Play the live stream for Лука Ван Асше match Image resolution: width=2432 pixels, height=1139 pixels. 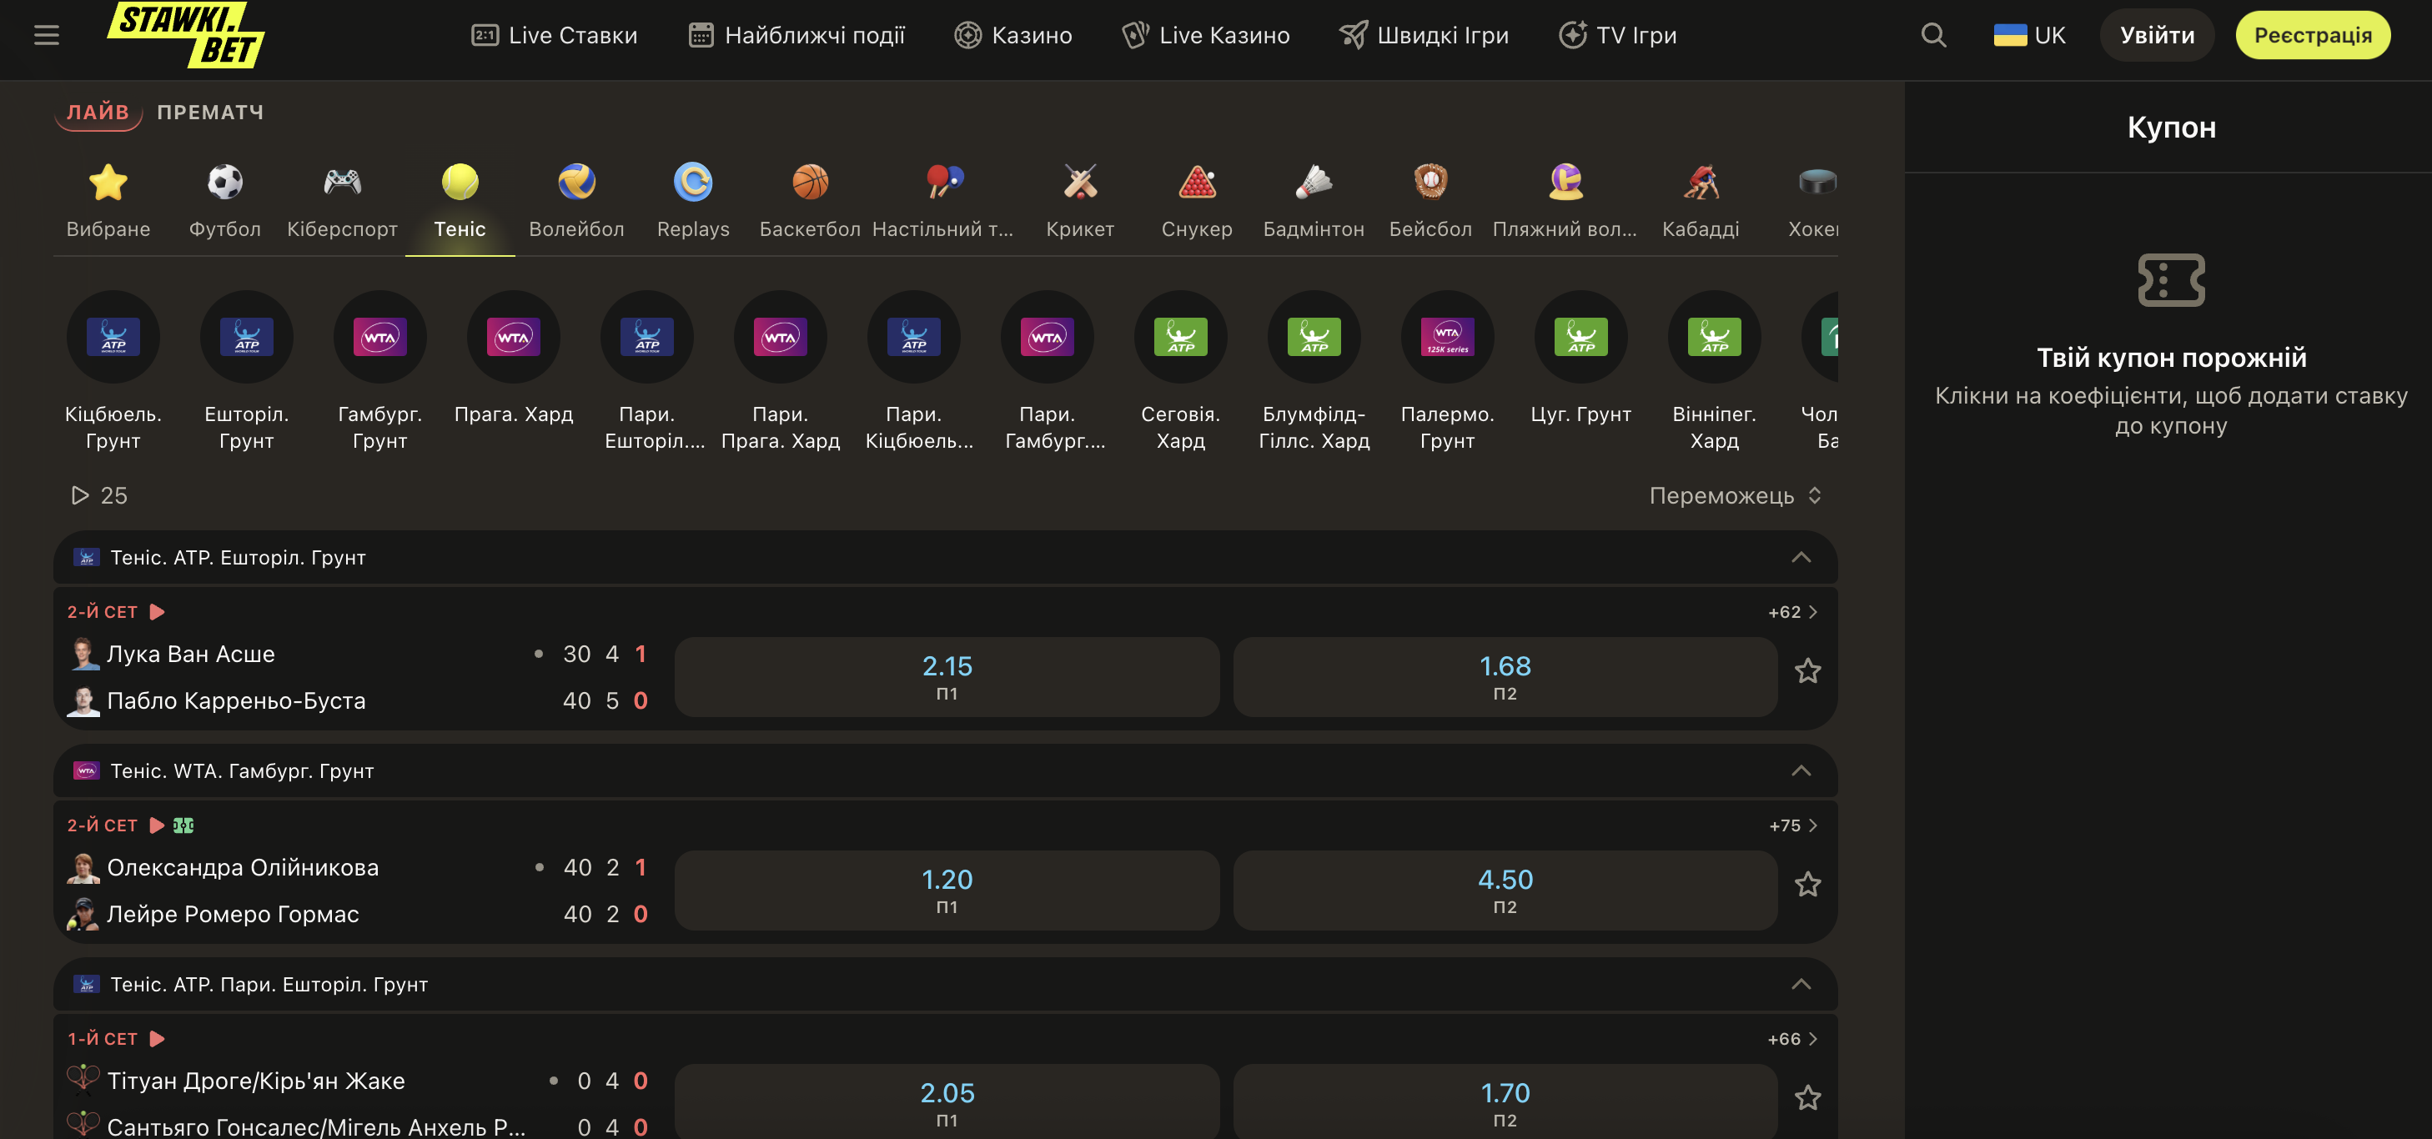click(158, 611)
